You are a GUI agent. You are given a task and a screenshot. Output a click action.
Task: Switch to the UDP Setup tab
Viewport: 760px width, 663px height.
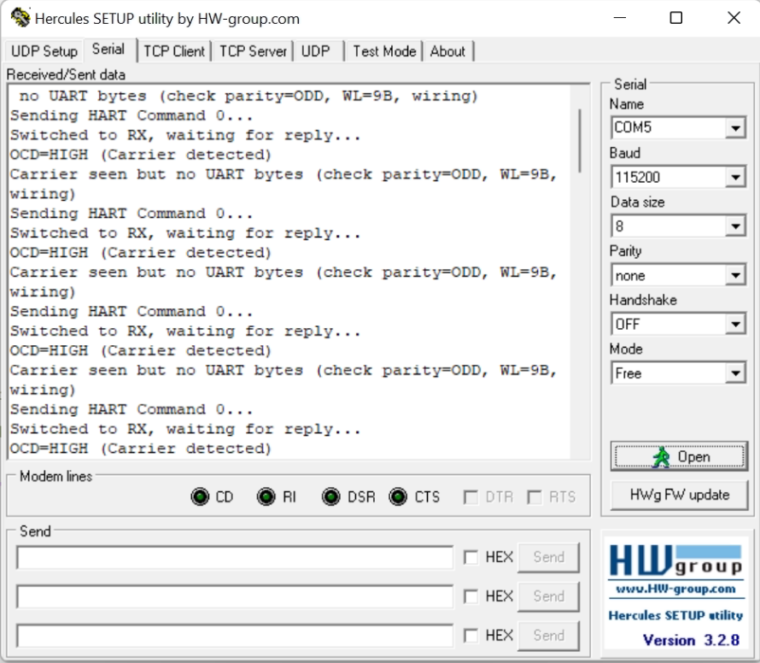(44, 51)
